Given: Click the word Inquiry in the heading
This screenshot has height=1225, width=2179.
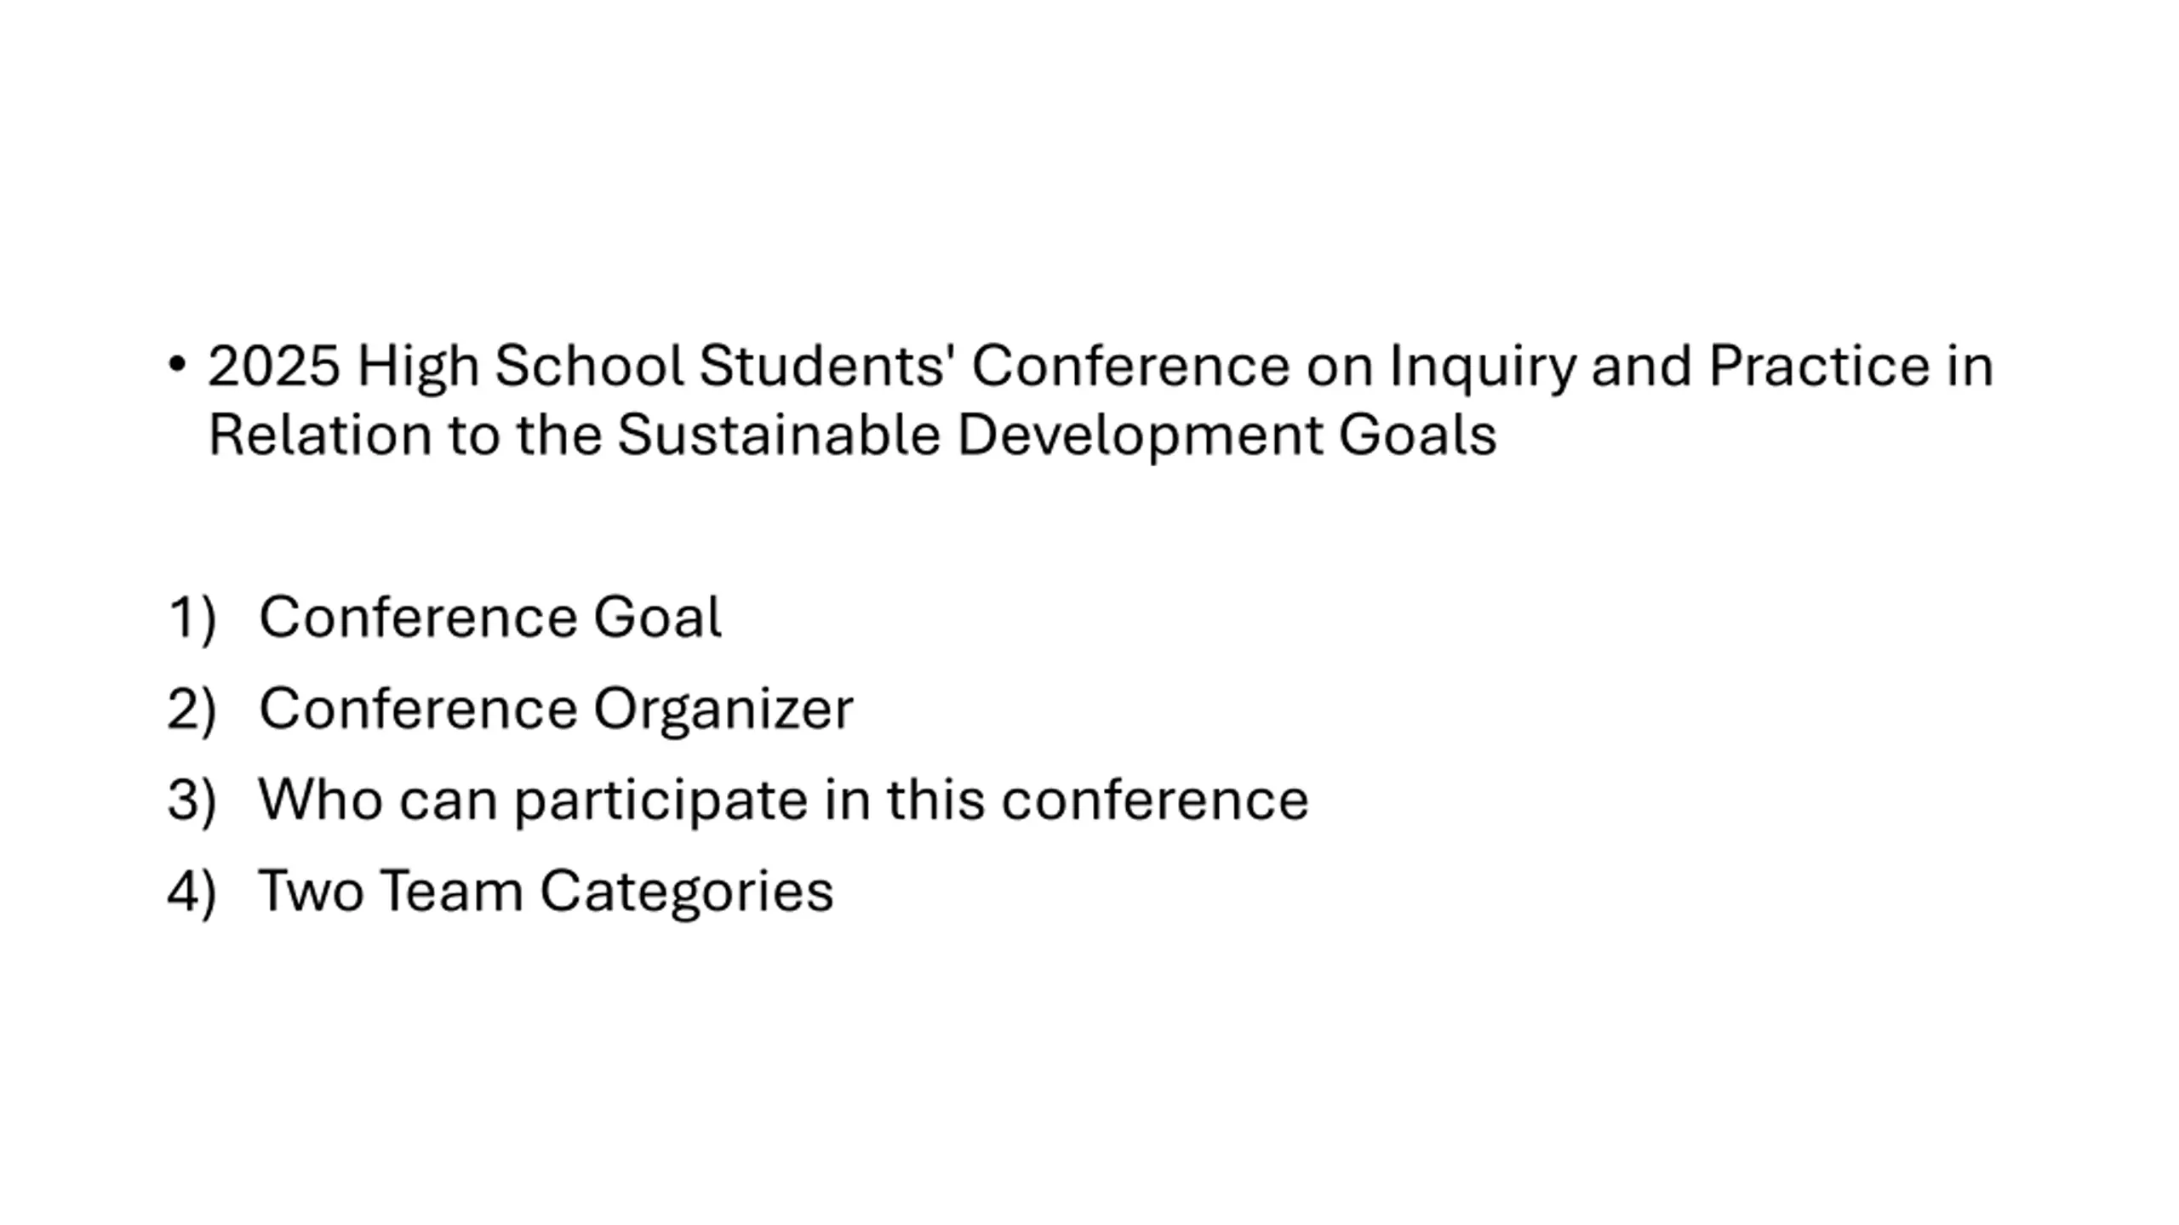Looking at the screenshot, I should [1482, 367].
